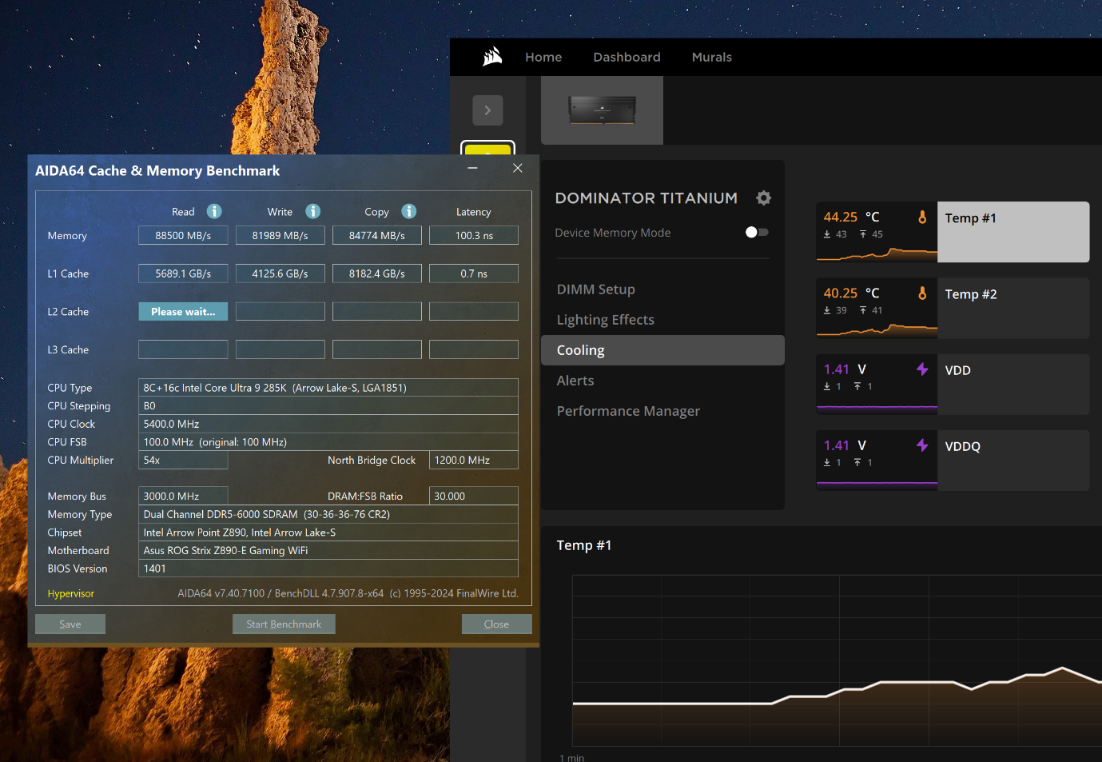The height and width of the screenshot is (762, 1102).
Task: Click the 44.25 °C temperature reading
Action: (x=851, y=217)
